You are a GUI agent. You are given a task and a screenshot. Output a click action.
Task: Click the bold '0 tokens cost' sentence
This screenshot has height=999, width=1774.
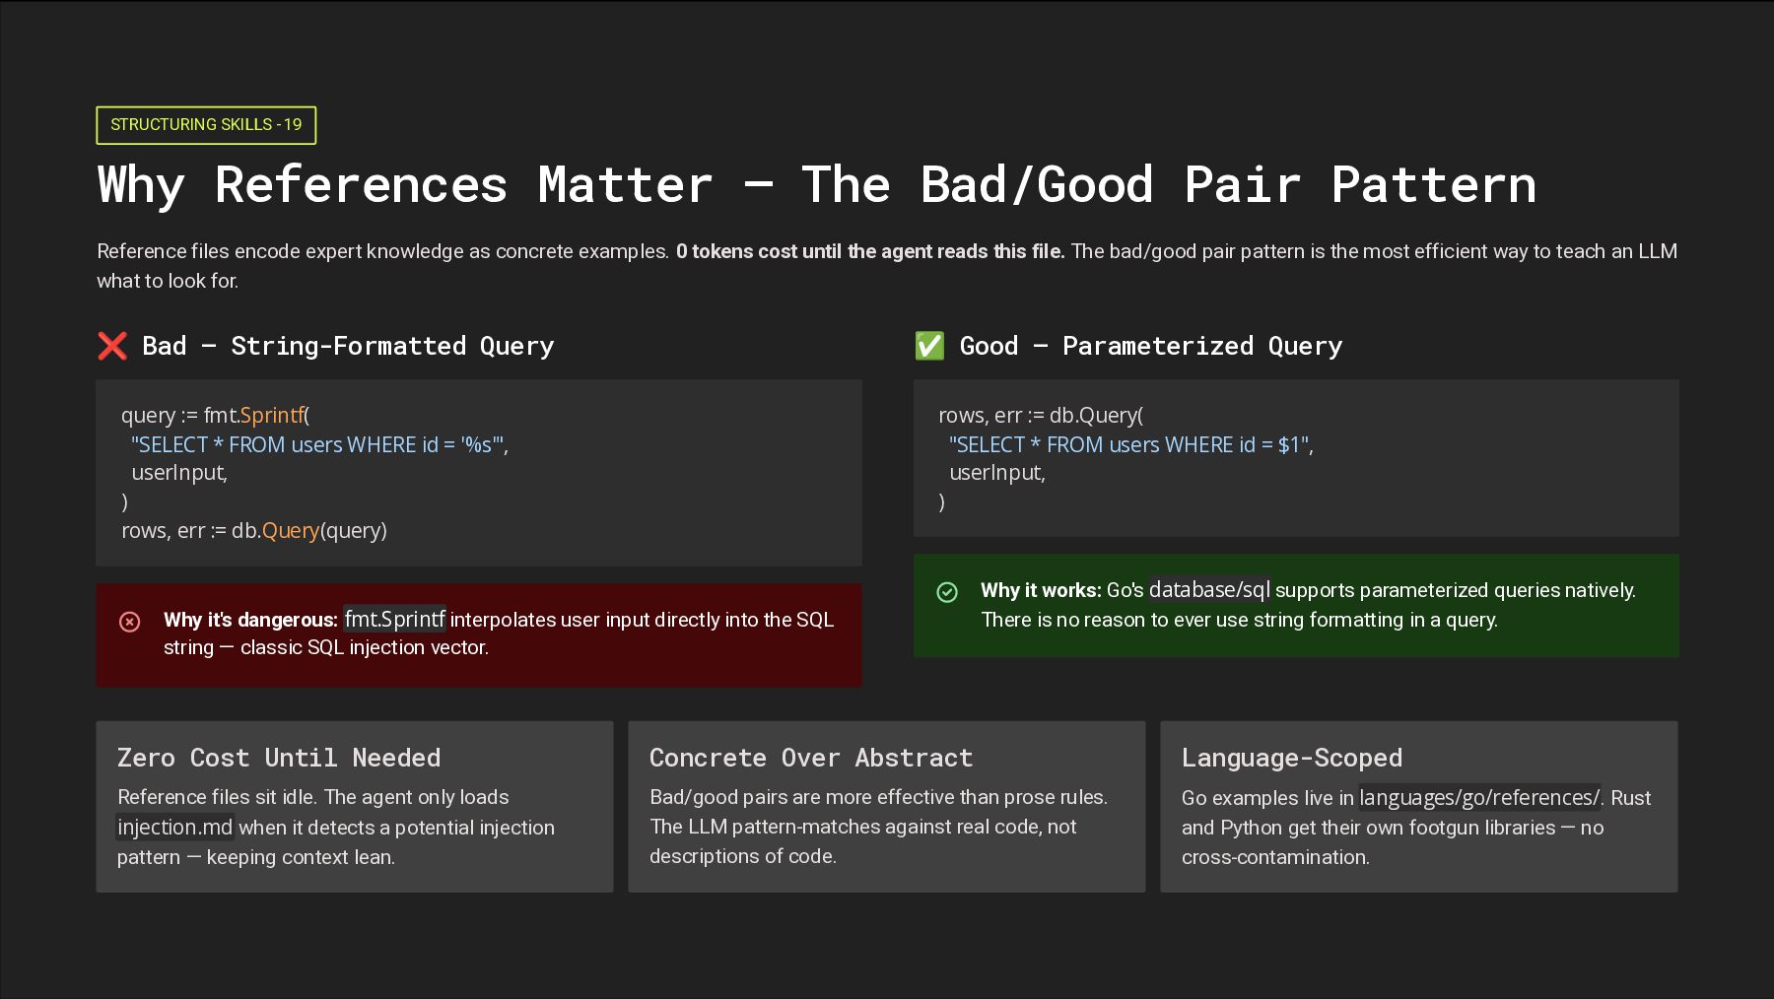(869, 251)
